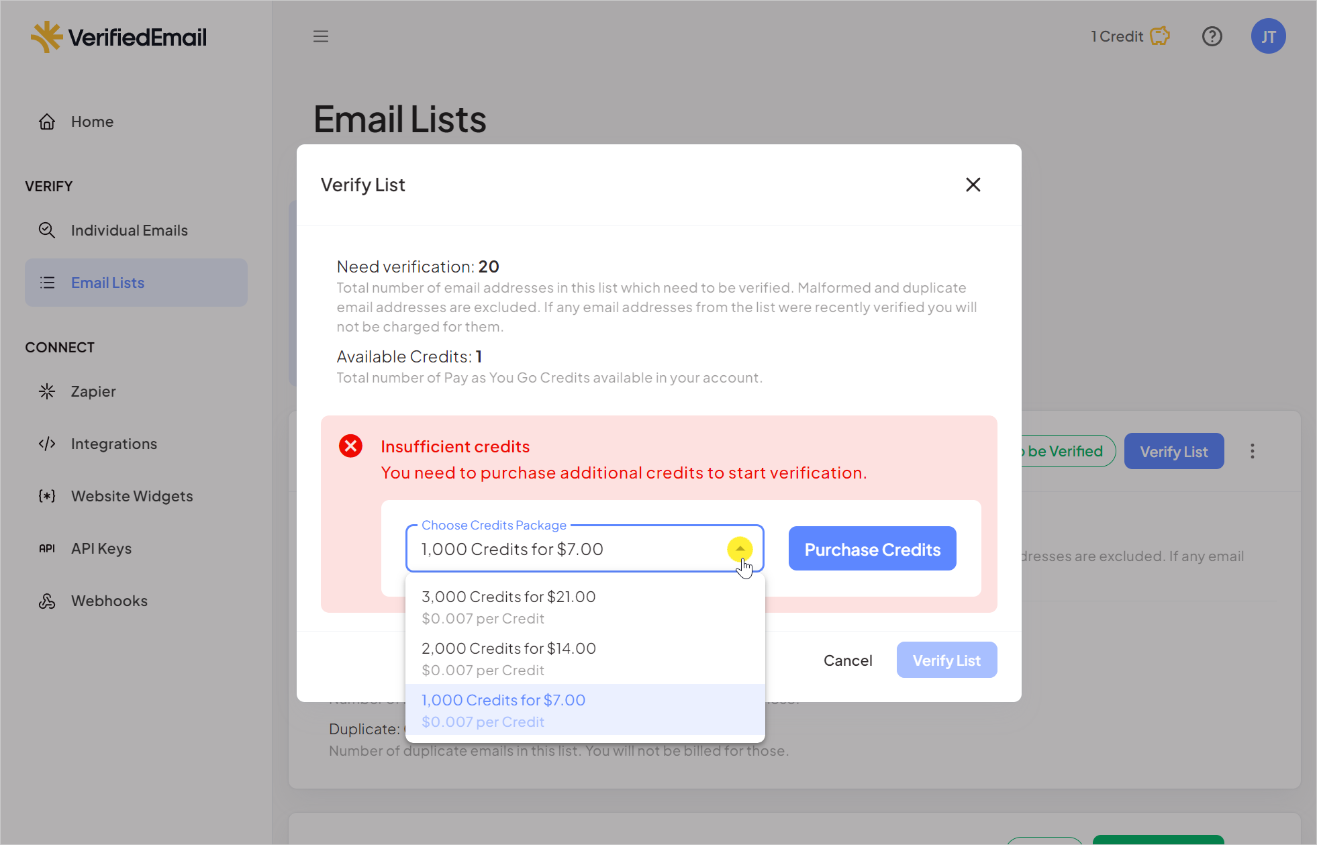
Task: Click the help question mark icon
Action: [1212, 36]
